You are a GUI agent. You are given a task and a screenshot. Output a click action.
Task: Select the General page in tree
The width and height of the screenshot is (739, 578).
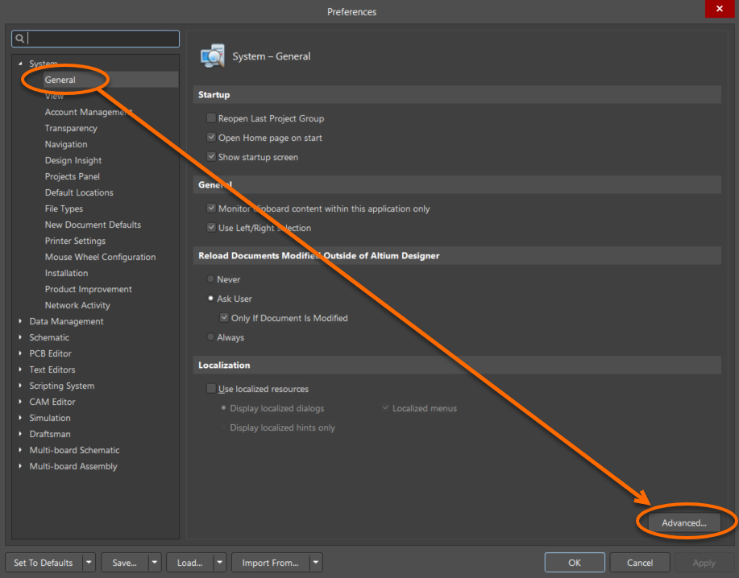pyautogui.click(x=60, y=80)
